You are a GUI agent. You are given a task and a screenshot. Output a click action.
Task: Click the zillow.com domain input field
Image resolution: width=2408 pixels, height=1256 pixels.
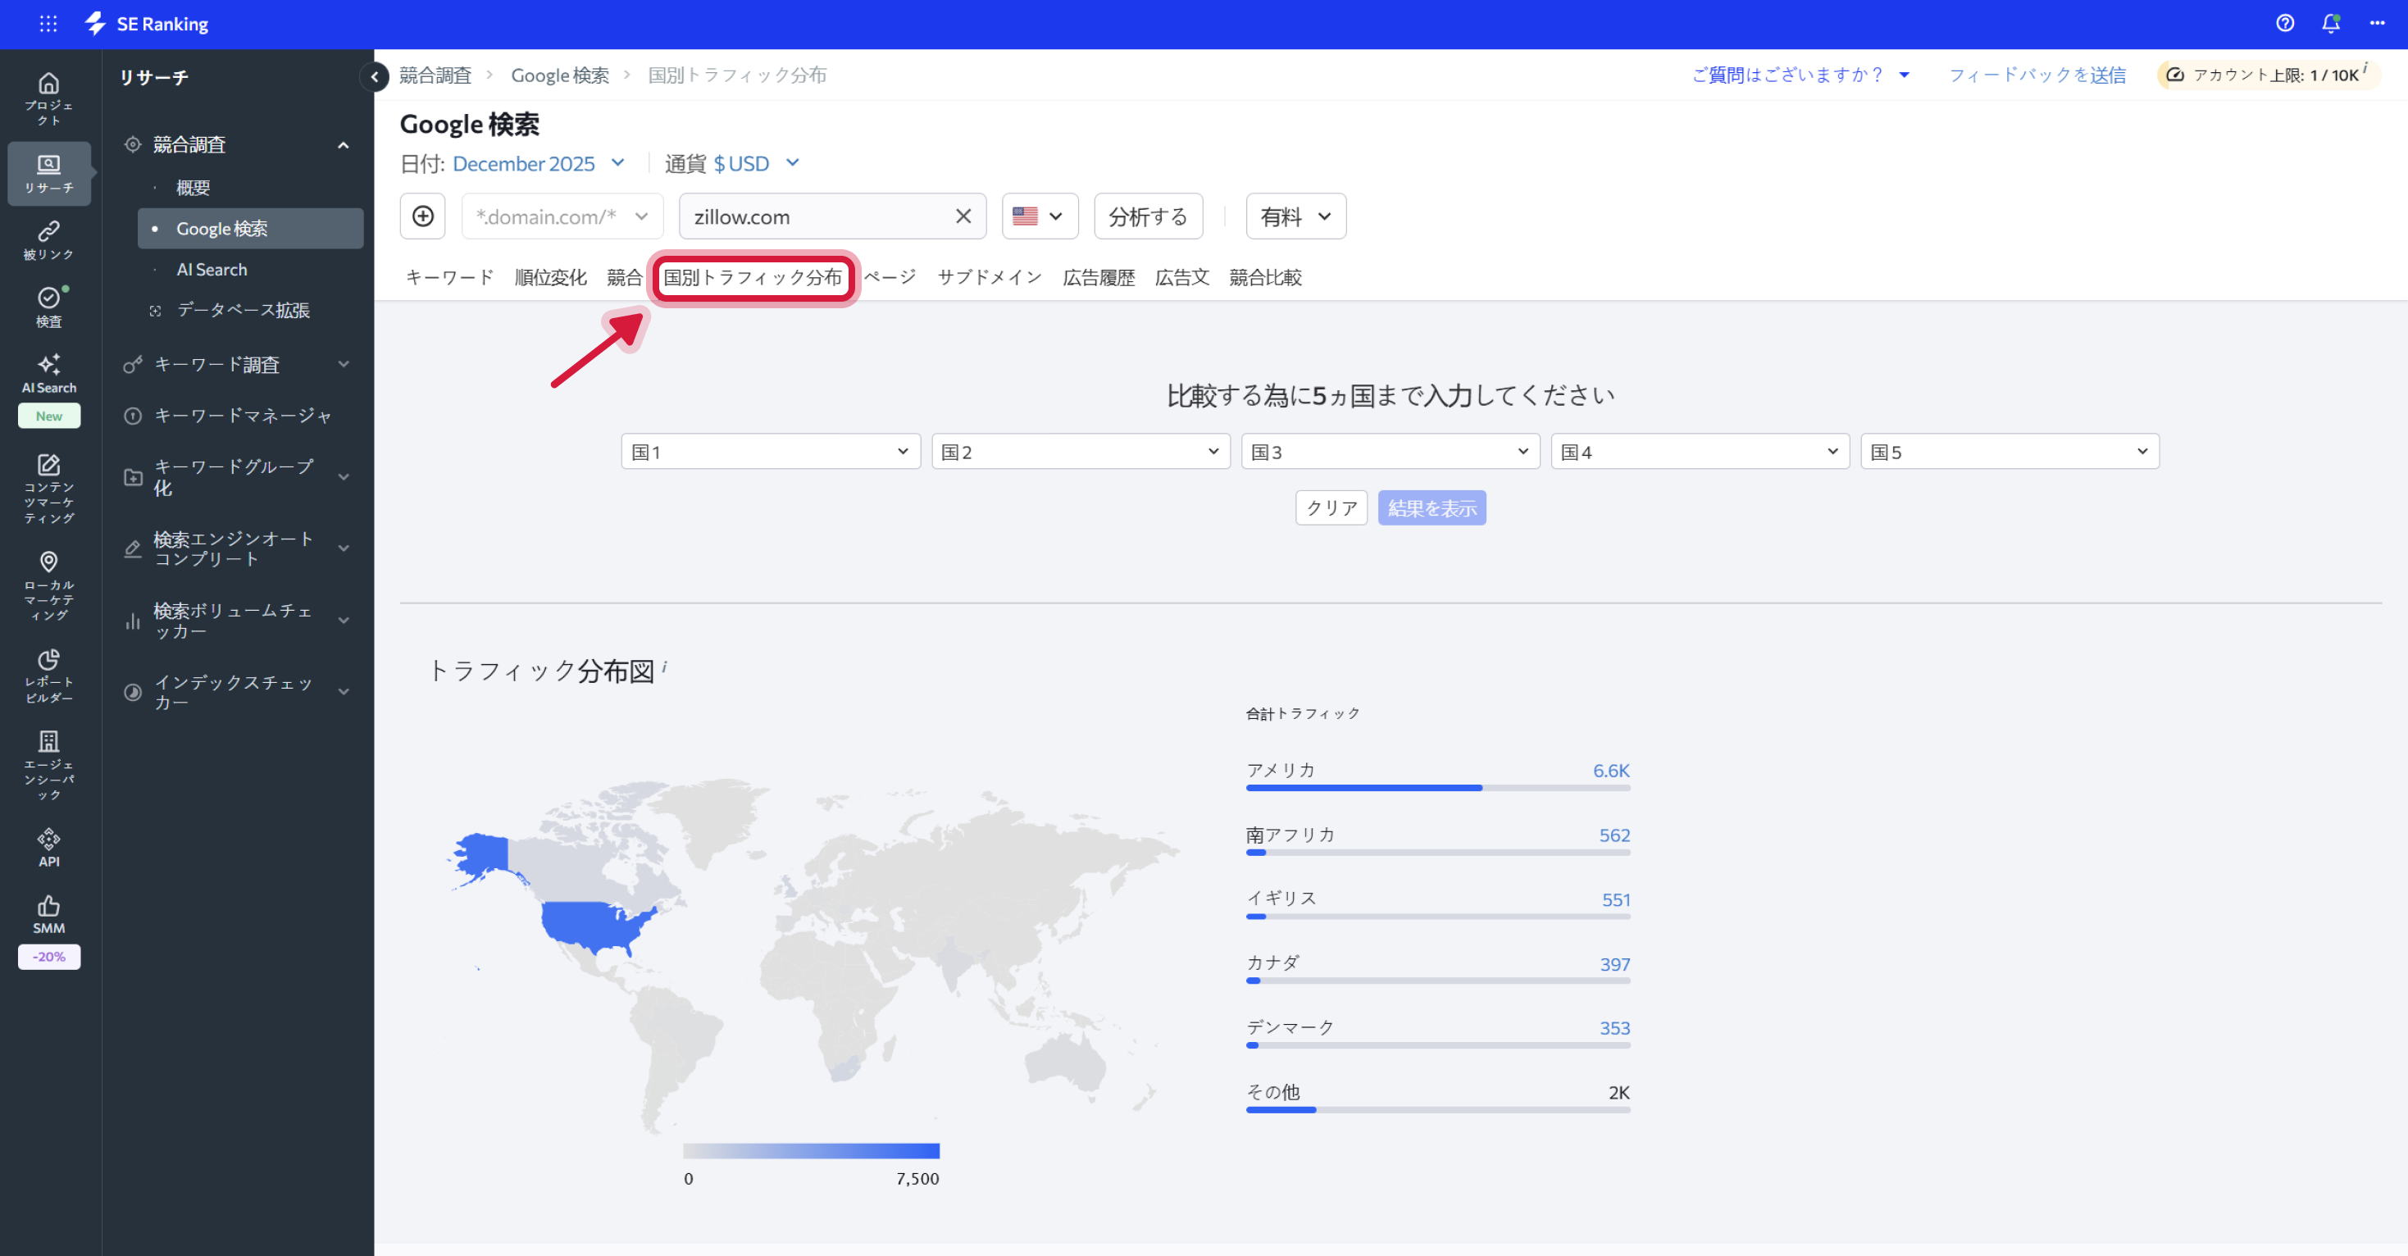(813, 216)
